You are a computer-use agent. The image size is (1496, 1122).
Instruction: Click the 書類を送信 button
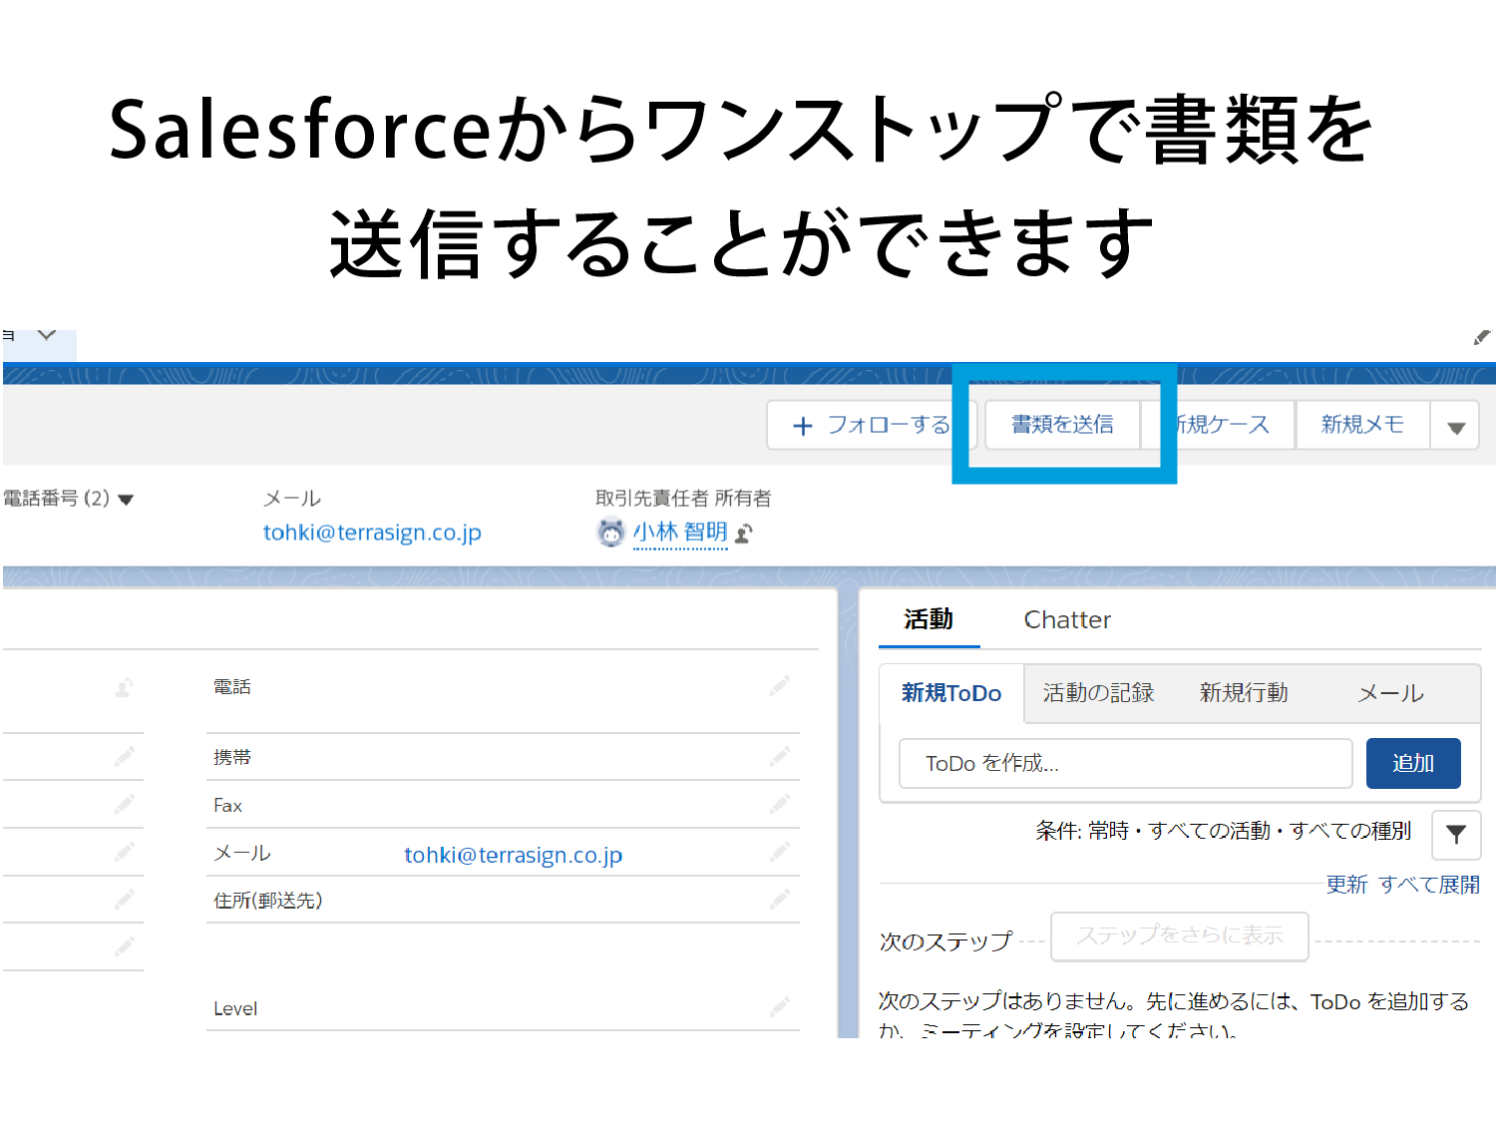coord(1062,425)
